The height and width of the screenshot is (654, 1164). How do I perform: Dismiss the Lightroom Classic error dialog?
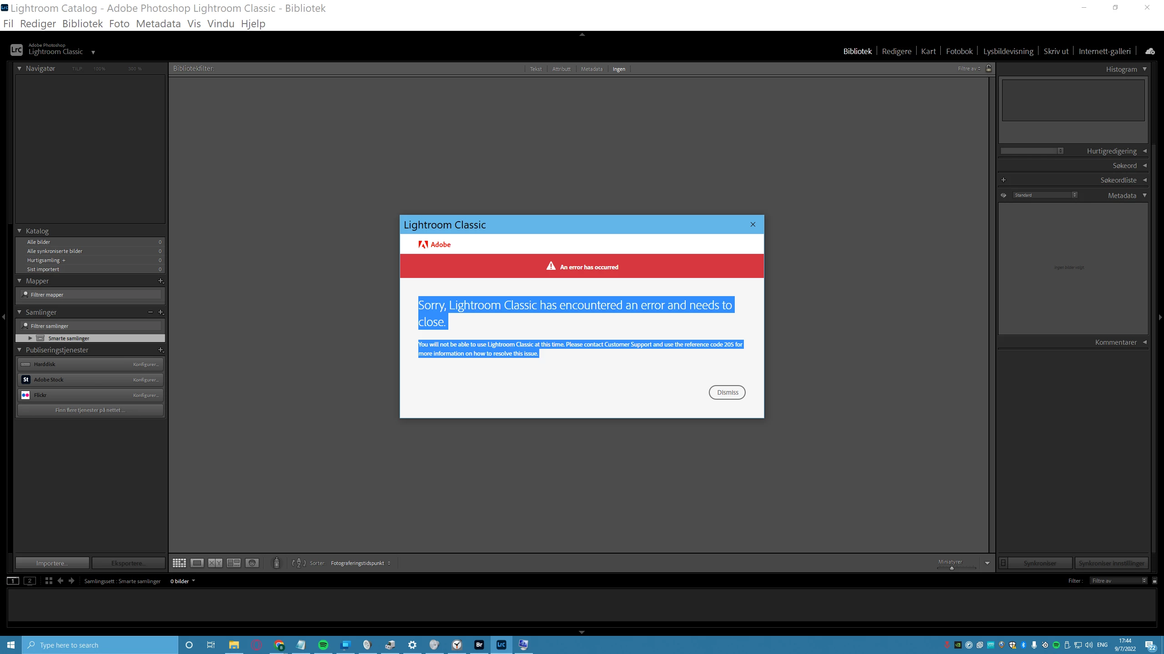(727, 392)
